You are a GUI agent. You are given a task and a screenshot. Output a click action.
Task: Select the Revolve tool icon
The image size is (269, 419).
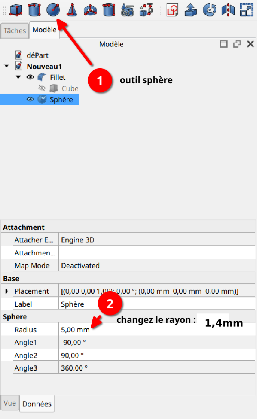tap(209, 10)
